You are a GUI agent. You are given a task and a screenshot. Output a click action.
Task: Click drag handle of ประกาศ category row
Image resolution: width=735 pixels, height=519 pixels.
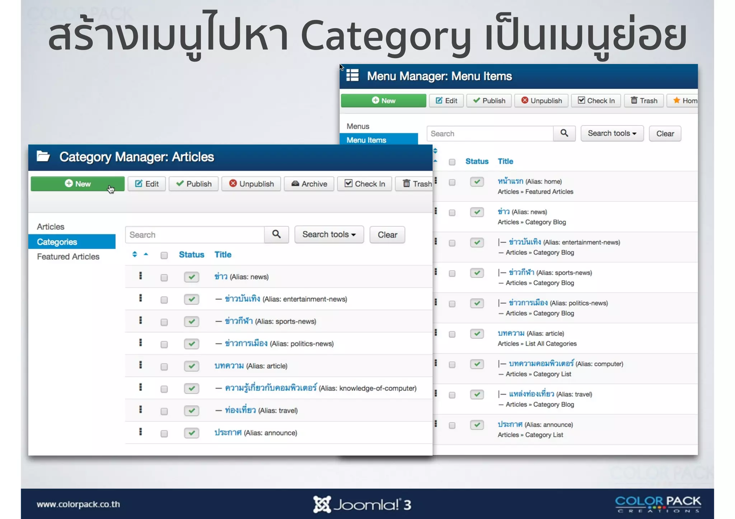(x=140, y=432)
